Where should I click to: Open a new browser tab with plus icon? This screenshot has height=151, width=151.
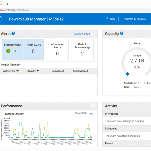point(7,4)
